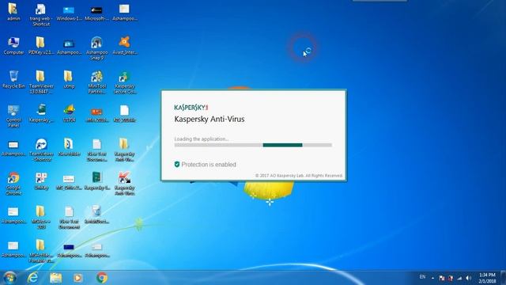Open the volume speaker tray icon
This screenshot has width=506, height=285.
coord(468,278)
